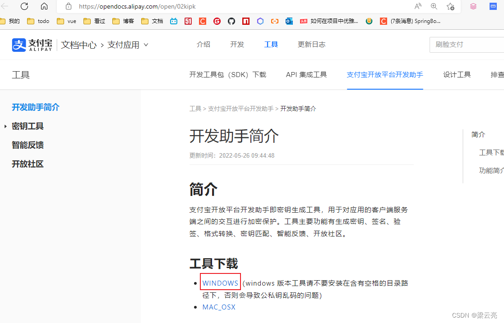Click the purple hexagon bookmark icon
504x323 pixels.
[x=260, y=21]
